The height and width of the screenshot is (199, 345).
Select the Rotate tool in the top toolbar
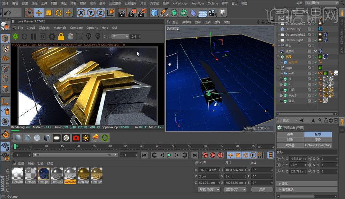[x=59, y=13]
